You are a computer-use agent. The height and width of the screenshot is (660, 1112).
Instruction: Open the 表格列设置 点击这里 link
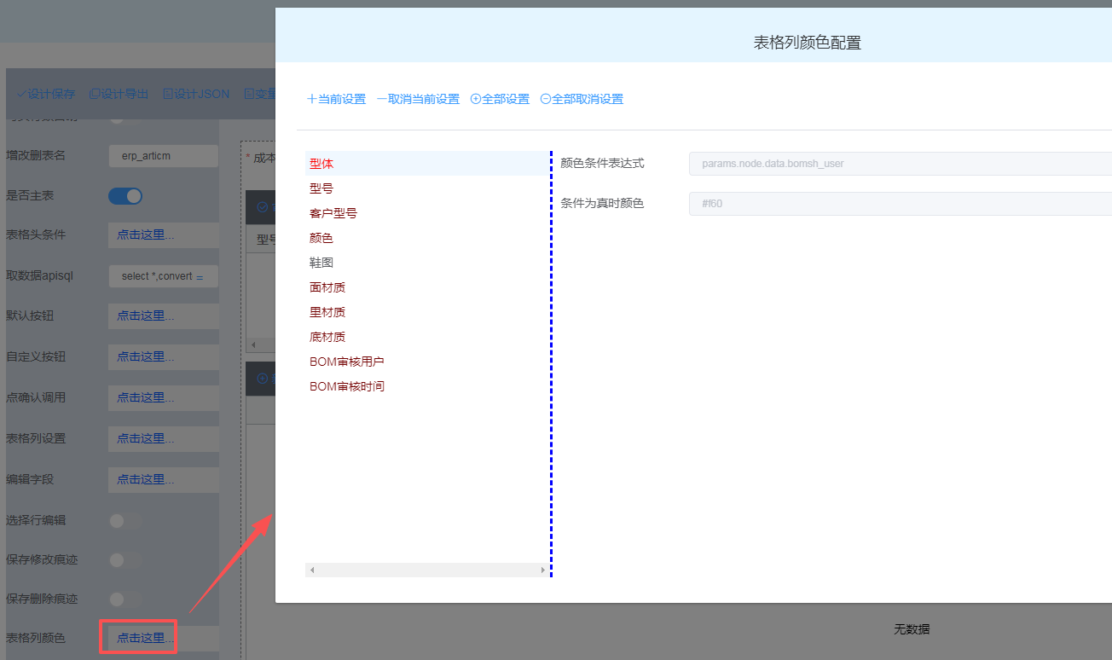145,438
